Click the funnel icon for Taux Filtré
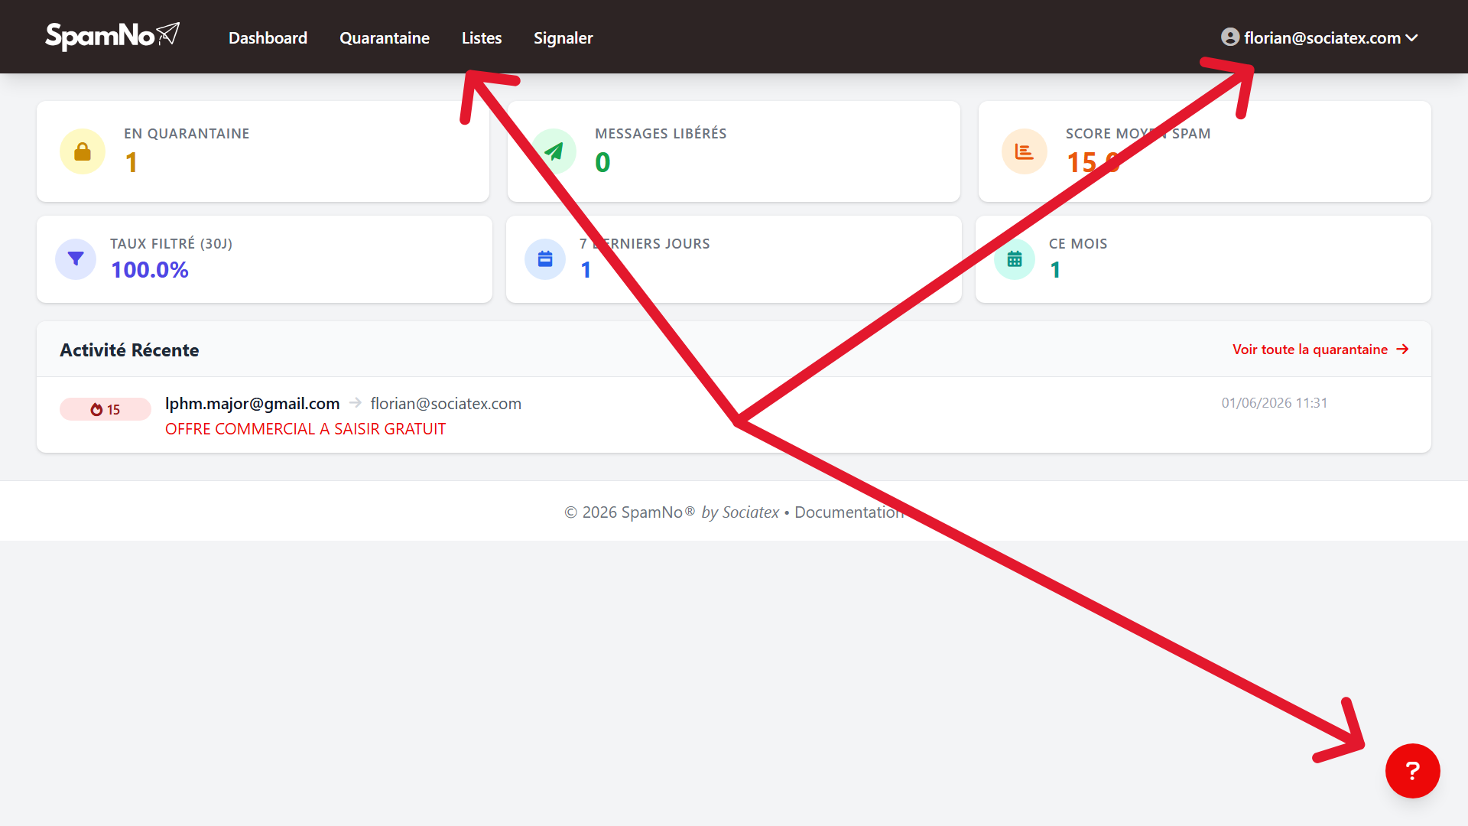1468x826 pixels. click(76, 259)
